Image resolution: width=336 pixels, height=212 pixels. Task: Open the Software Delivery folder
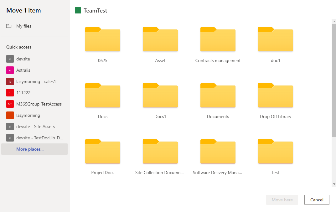click(x=218, y=152)
